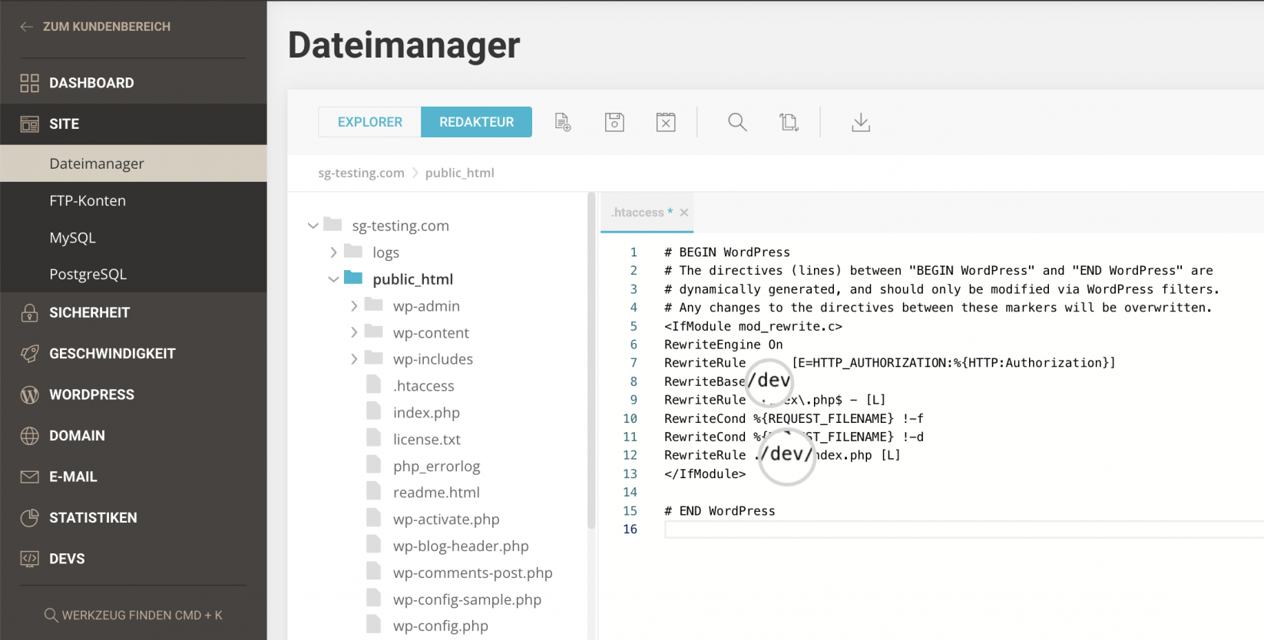Click the back arrow to Kundenbereich
The height and width of the screenshot is (640, 1264).
[x=27, y=26]
